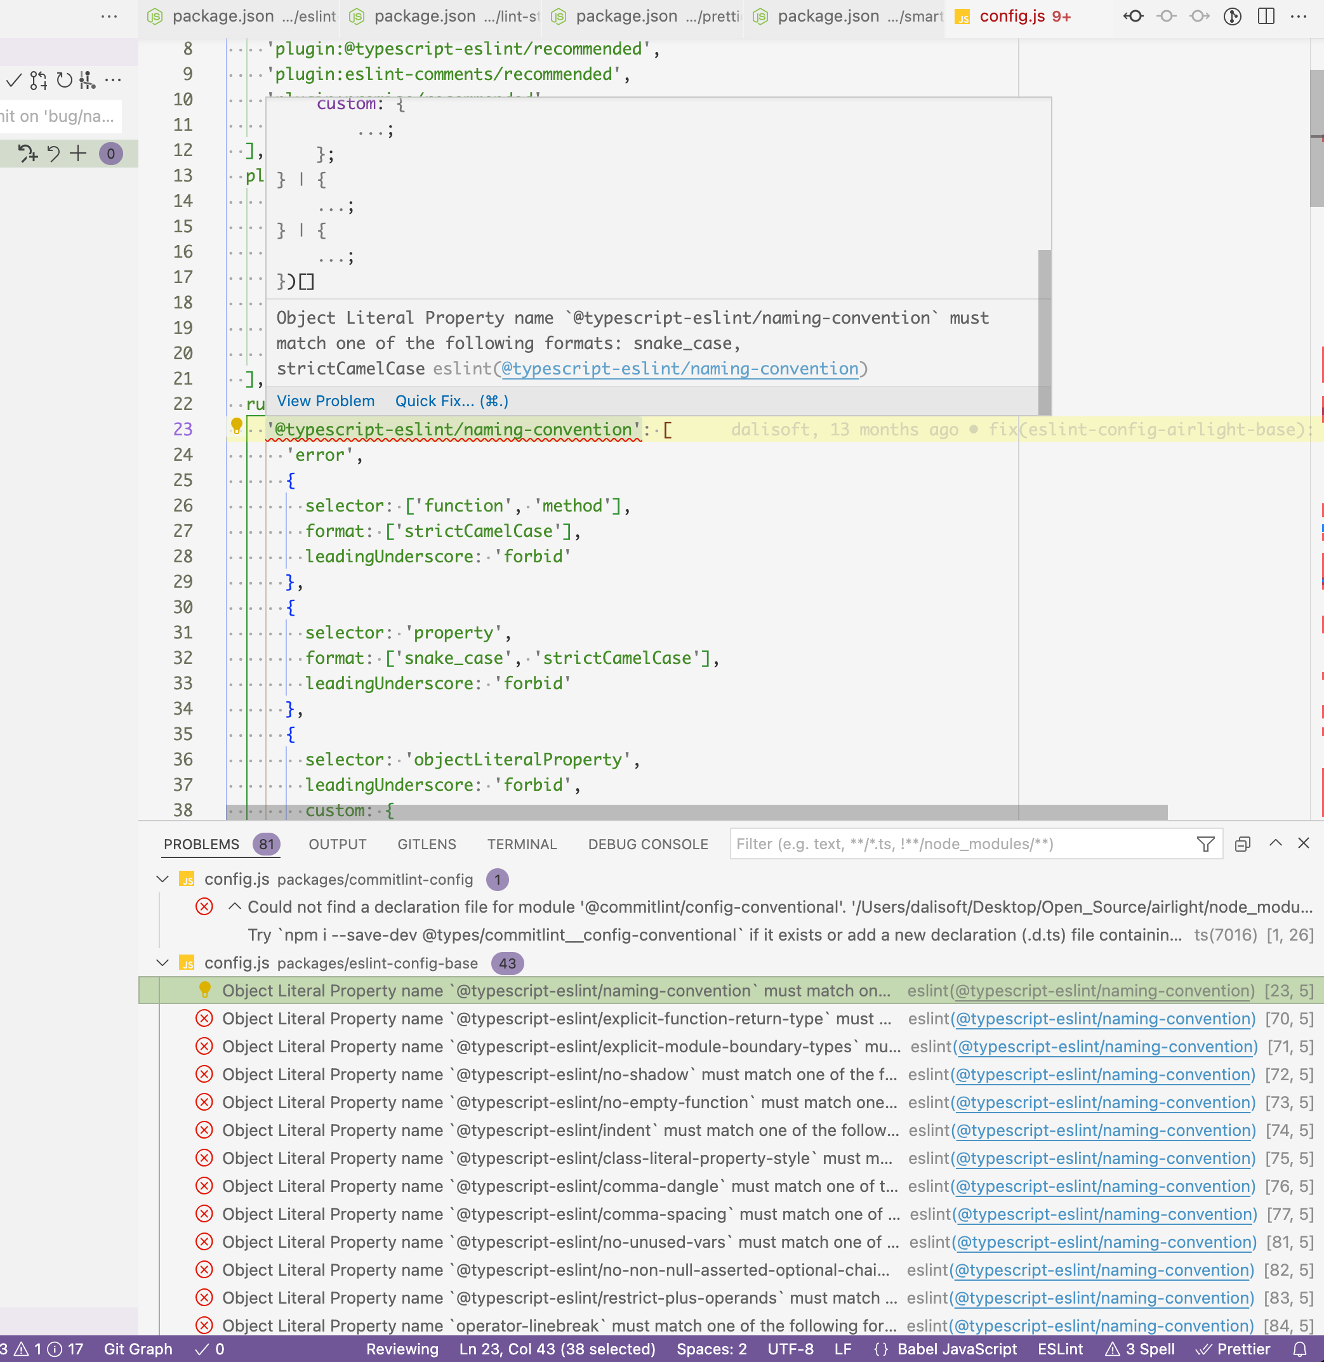This screenshot has width=1324, height=1362.
Task: Refresh the Source Control view
Action: tap(63, 80)
